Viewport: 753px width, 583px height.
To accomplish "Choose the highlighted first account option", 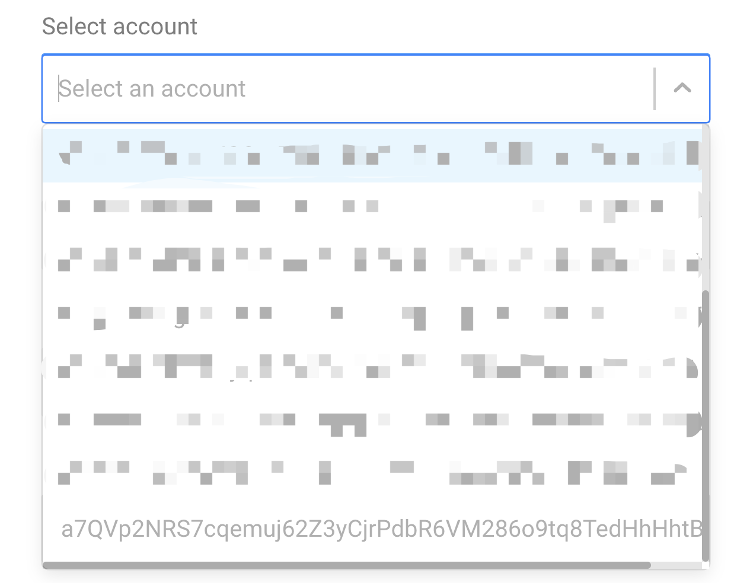I will [x=372, y=155].
